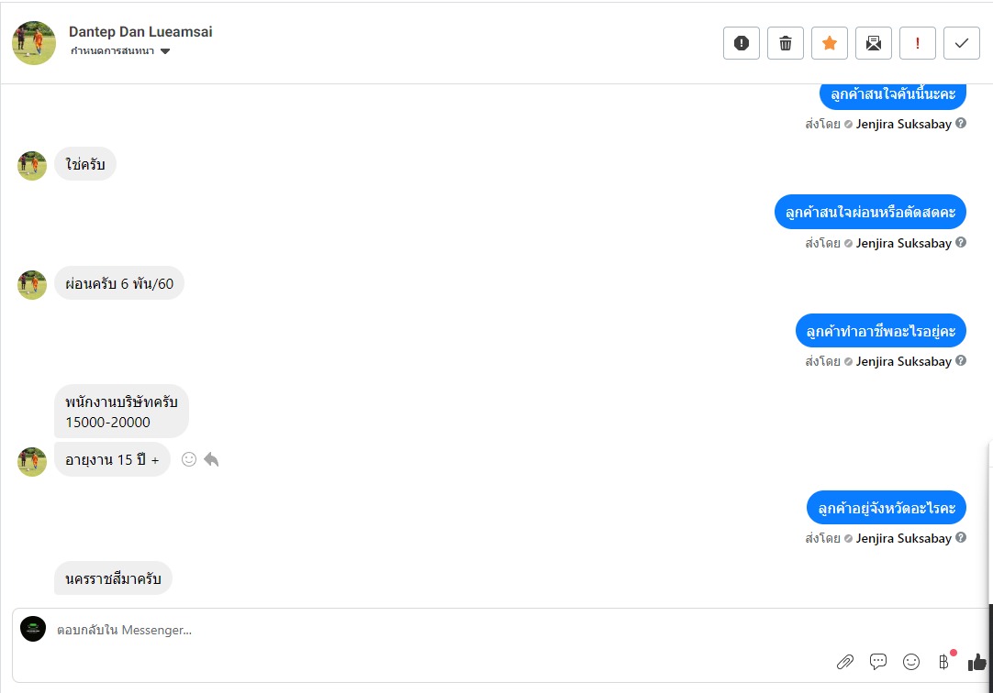The height and width of the screenshot is (693, 993).
Task: React with smiley on อายุงาน 15 ปี message
Action: pyautogui.click(x=189, y=459)
